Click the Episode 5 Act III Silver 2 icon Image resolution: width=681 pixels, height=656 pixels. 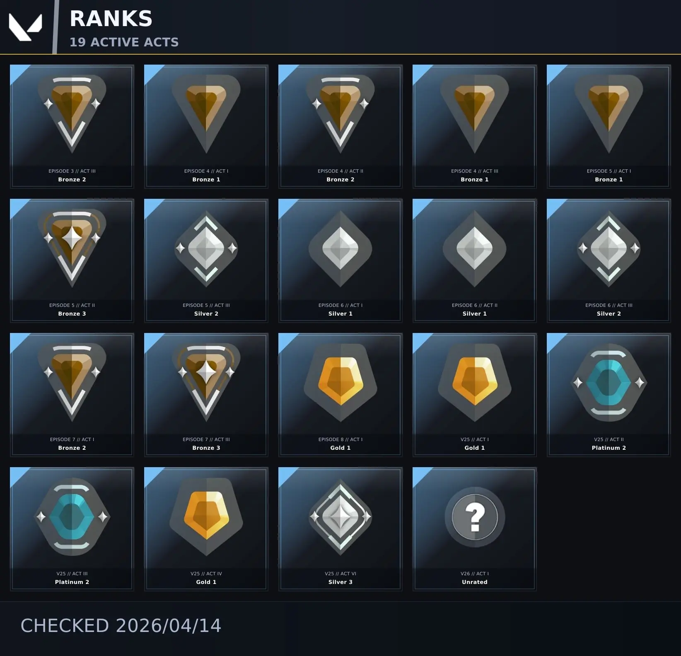[x=206, y=248]
